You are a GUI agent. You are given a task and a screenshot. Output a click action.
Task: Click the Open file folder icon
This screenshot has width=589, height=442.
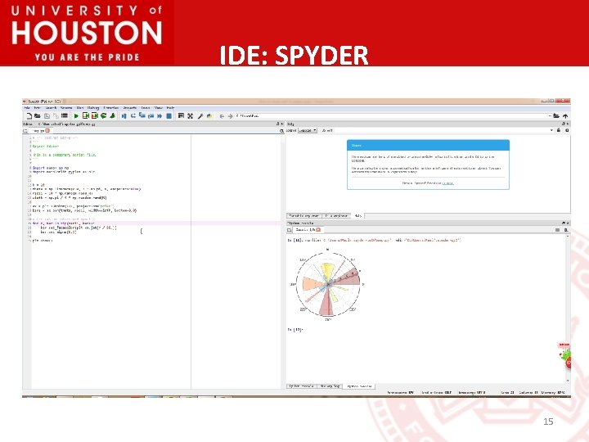pos(37,116)
